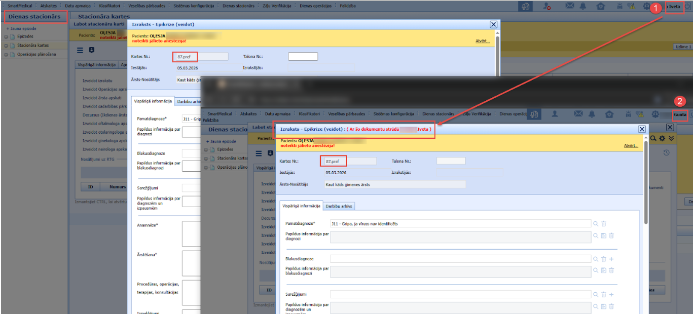Open SmartMedical menu in Gunta's window
693x314 pixels.
pyautogui.click(x=220, y=113)
